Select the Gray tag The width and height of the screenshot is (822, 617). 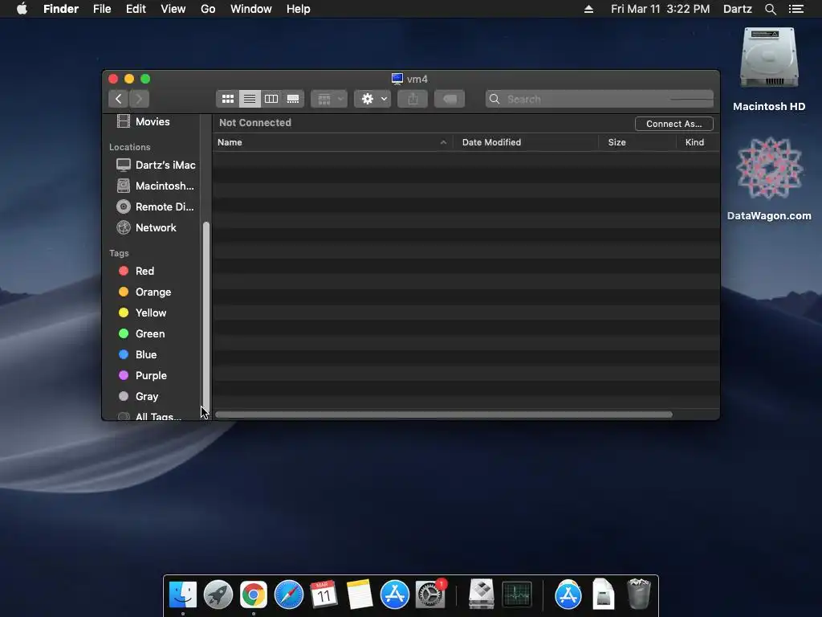click(152, 397)
